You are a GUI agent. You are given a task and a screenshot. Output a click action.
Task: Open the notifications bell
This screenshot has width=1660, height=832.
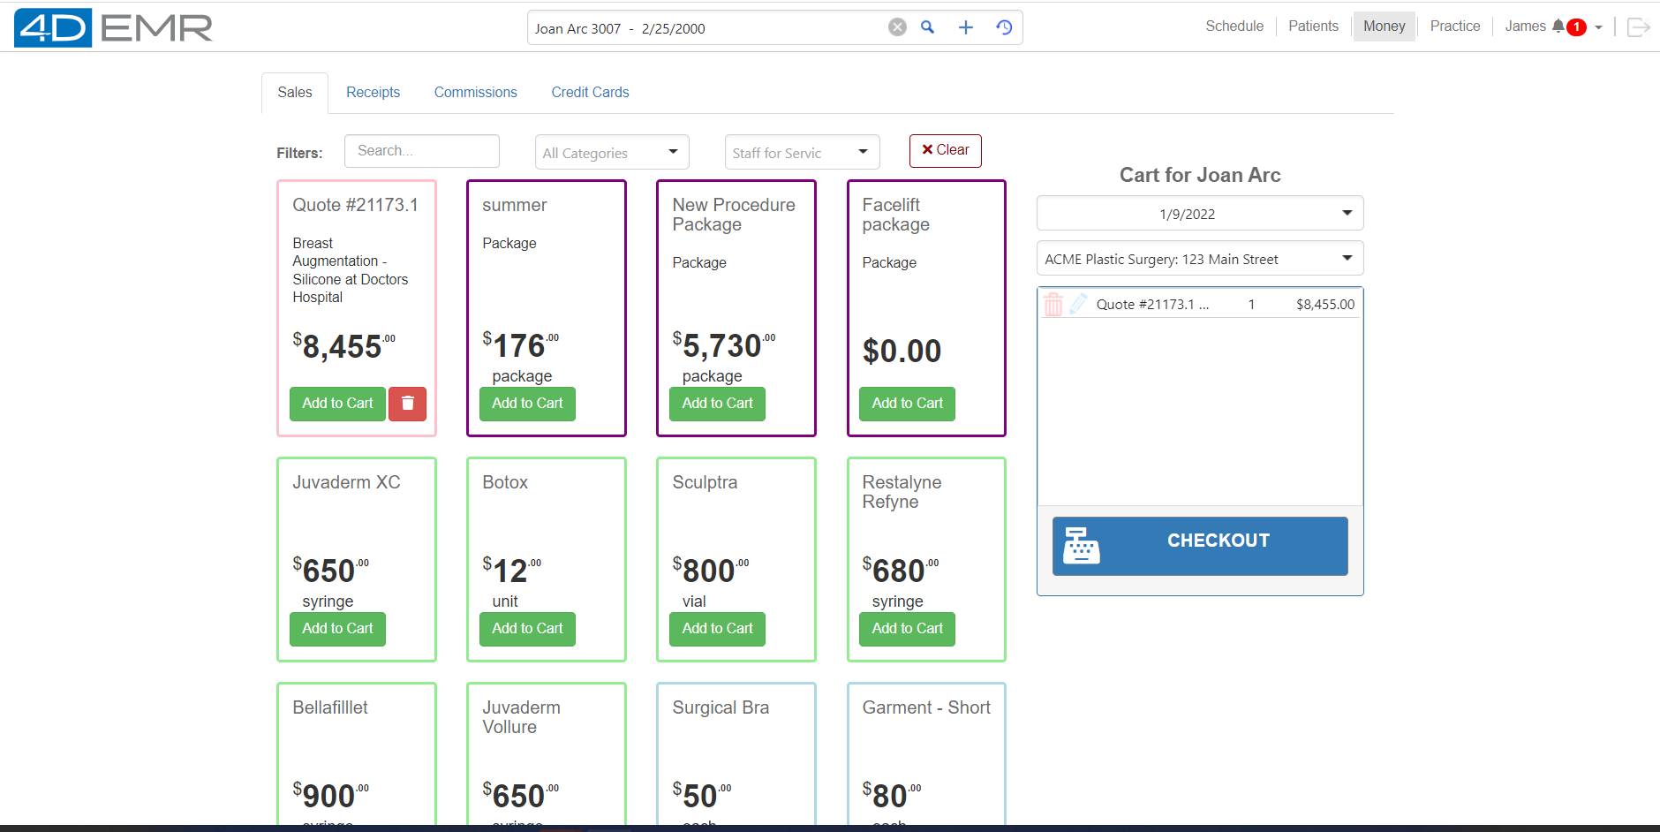pyautogui.click(x=1558, y=26)
